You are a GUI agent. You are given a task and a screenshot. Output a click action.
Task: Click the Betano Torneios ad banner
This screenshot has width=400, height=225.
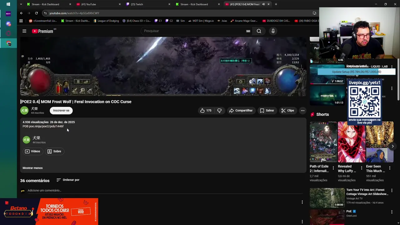click(49, 212)
